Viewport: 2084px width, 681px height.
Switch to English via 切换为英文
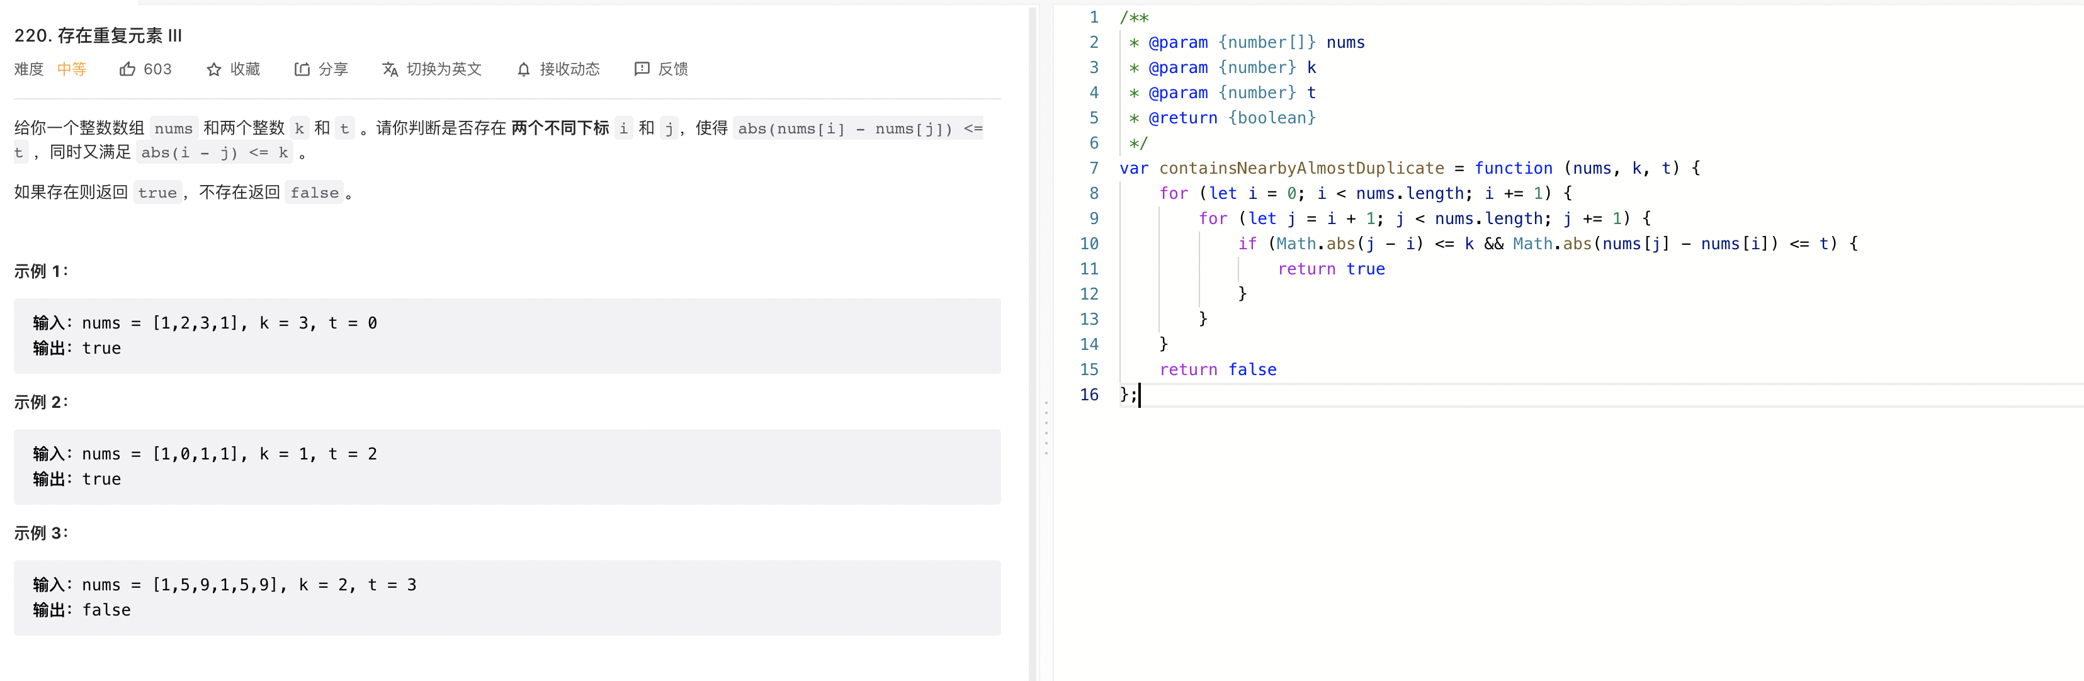pos(444,70)
